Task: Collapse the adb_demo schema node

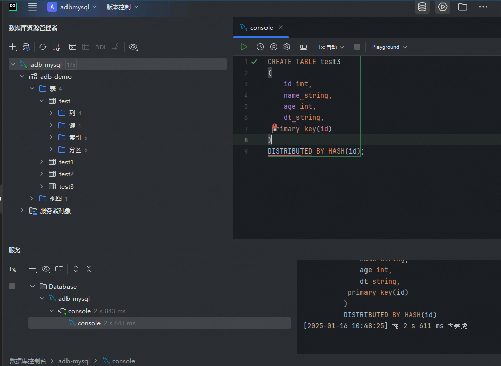Action: click(x=22, y=76)
